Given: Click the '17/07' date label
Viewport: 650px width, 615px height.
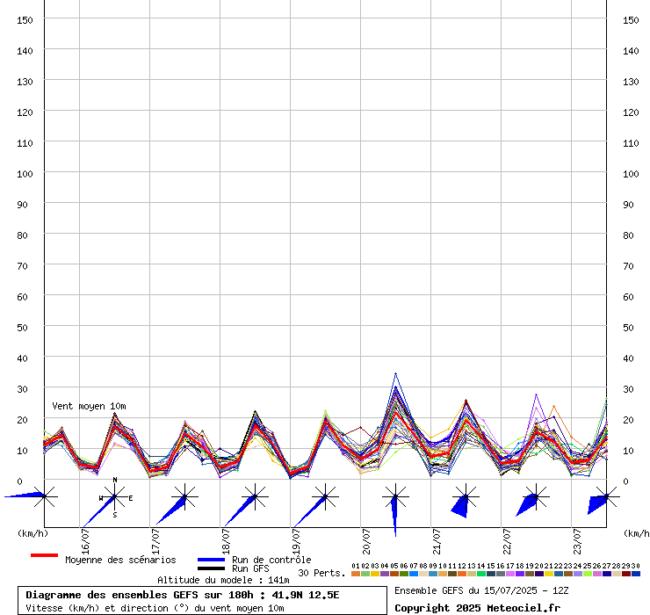Looking at the screenshot, I should click(155, 541).
